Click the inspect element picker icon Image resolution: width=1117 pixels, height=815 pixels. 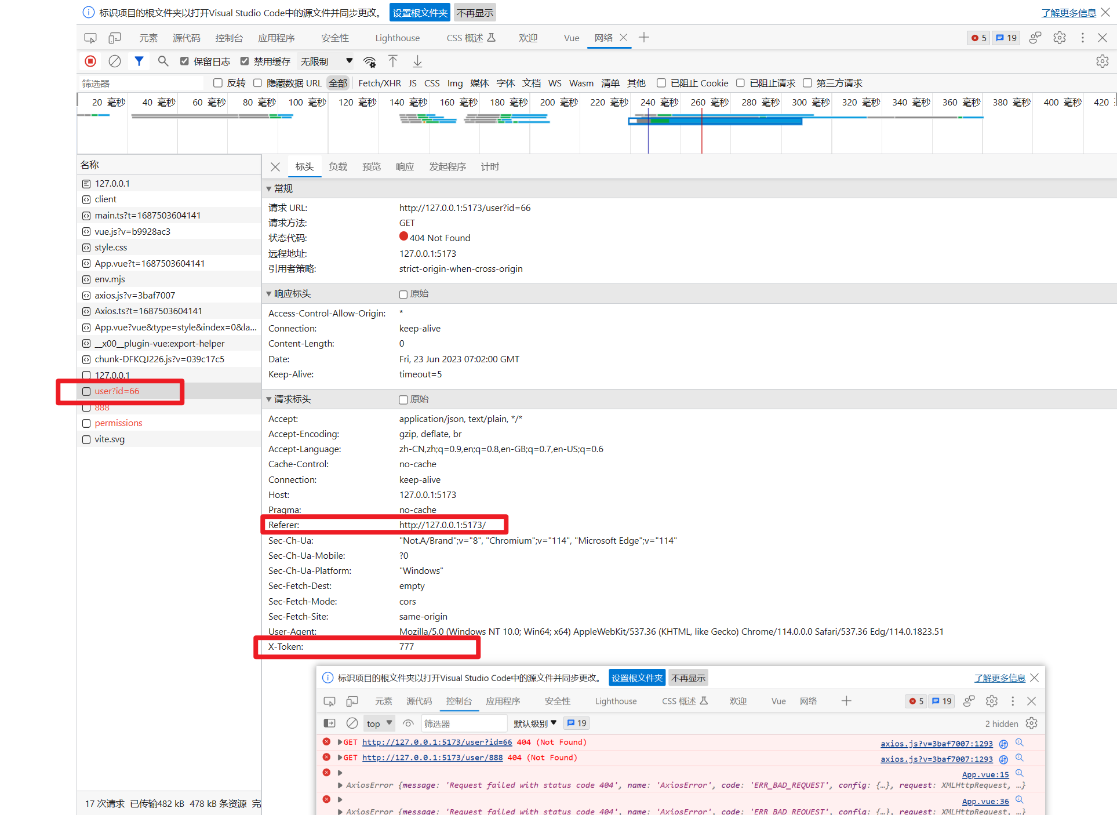pos(90,38)
